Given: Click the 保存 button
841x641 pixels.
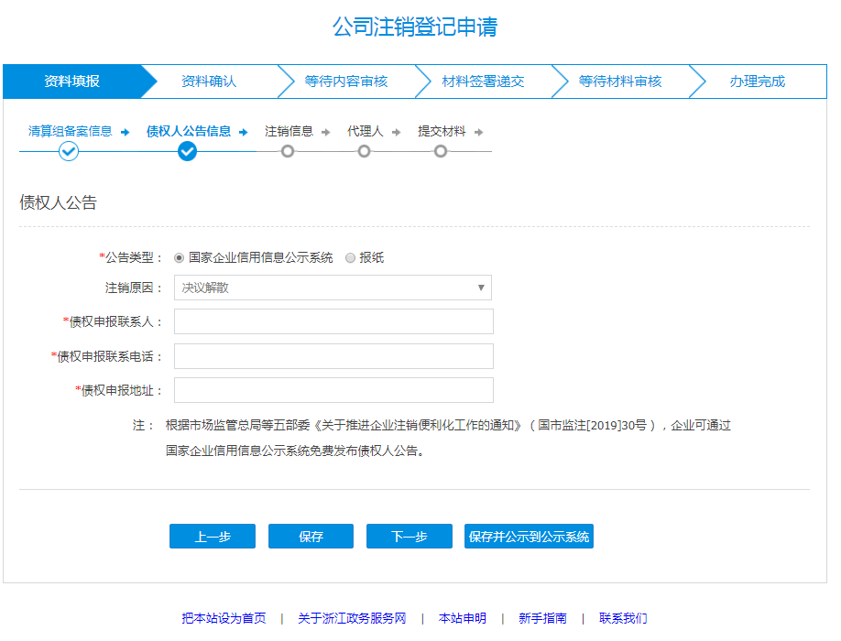Looking at the screenshot, I should (x=311, y=536).
